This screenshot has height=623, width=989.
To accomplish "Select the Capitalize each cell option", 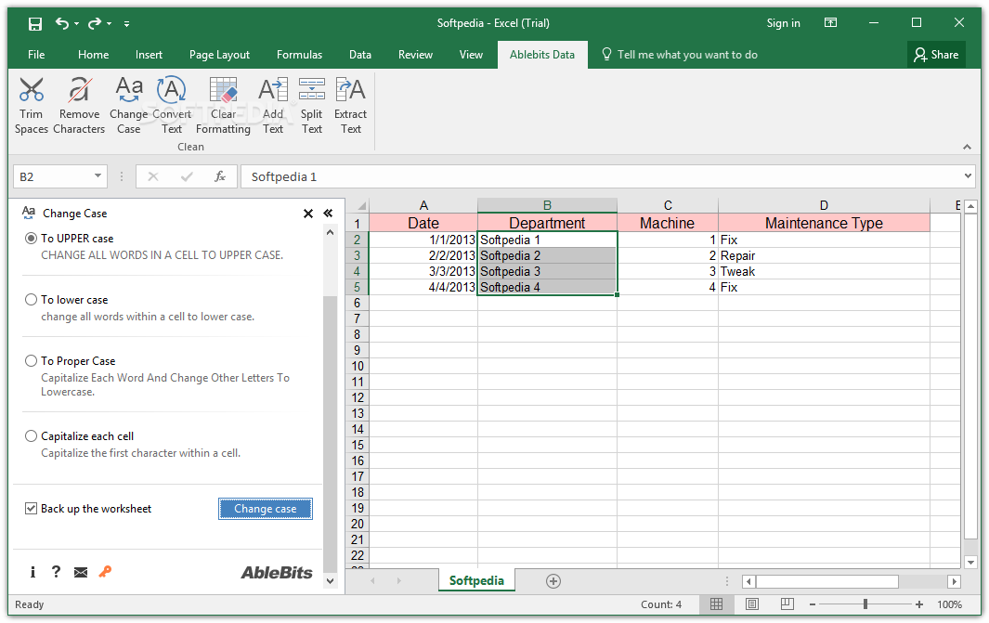I will point(31,435).
